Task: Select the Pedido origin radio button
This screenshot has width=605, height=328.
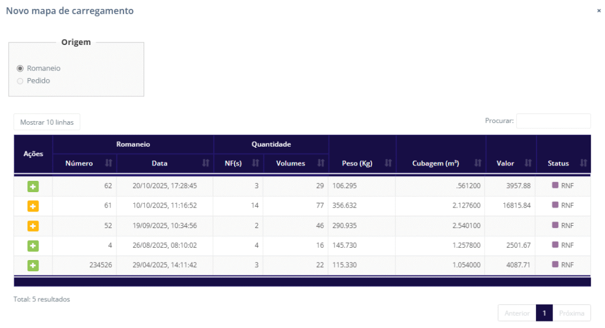Action: tap(20, 81)
